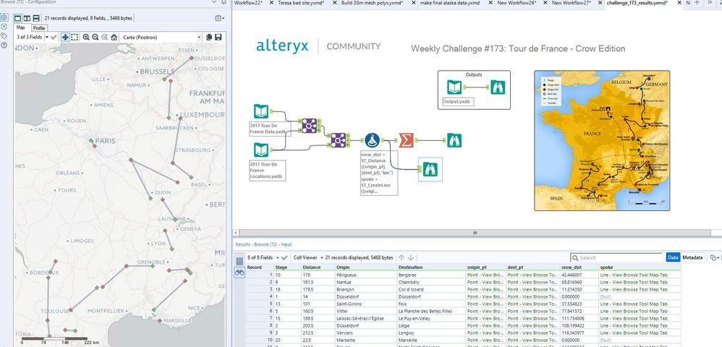Click the results messages list icon

click(x=239, y=262)
